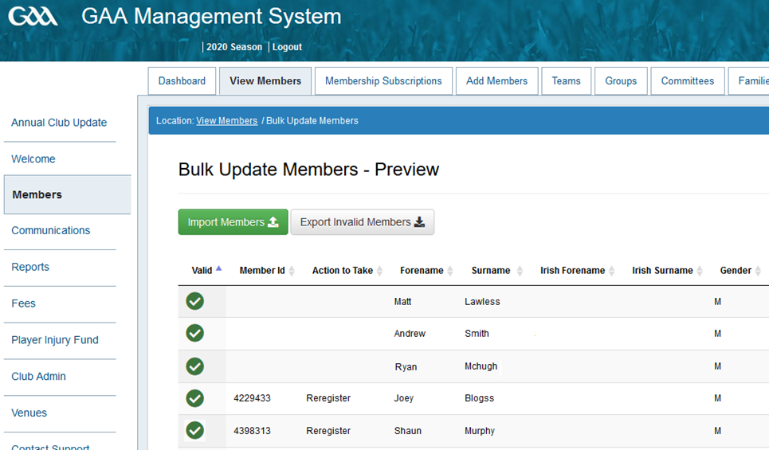Click valid checkmark icon for Shaun Murphy
The height and width of the screenshot is (450, 769).
[x=195, y=430]
